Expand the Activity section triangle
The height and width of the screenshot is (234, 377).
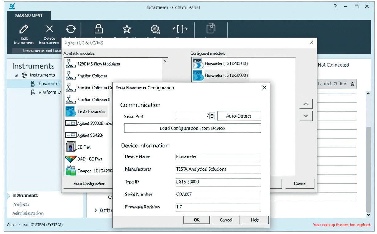96,210
